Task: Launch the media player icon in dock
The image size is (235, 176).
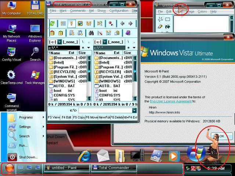Action: point(174,156)
